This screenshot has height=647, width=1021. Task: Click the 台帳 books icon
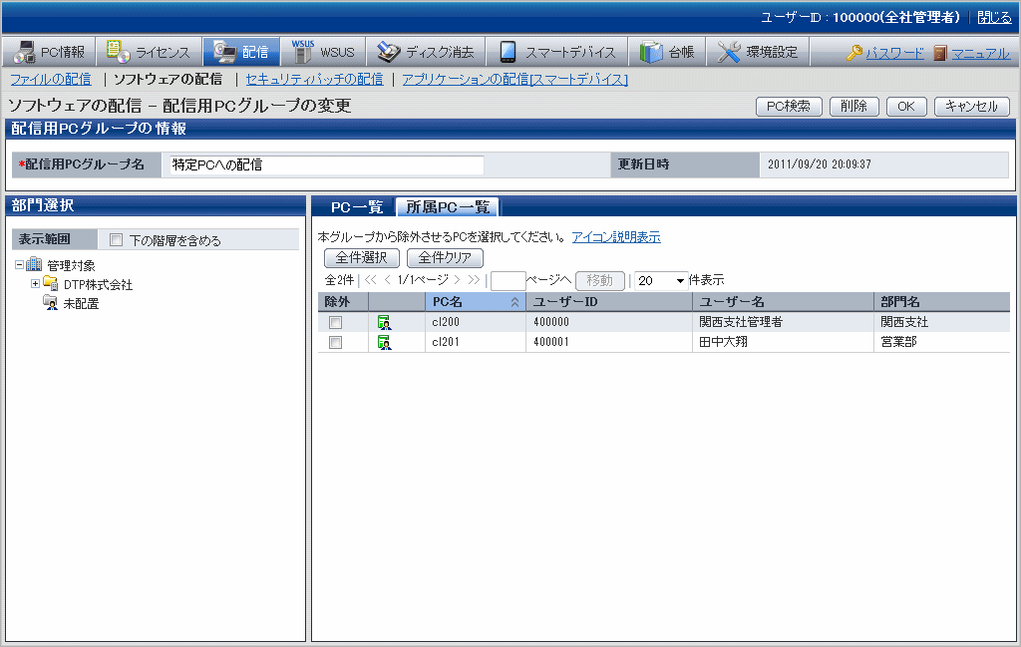pos(650,52)
